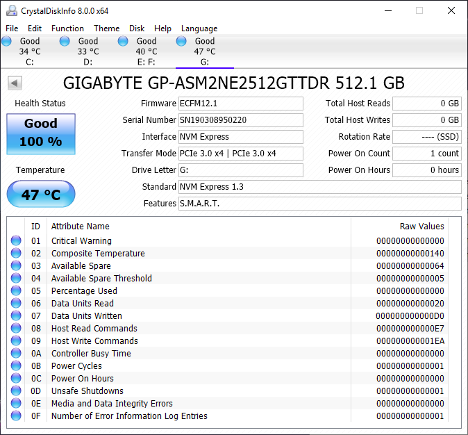This screenshot has height=435, width=468.
Task: Click the Percentage Used status orb
Action: pos(16,290)
